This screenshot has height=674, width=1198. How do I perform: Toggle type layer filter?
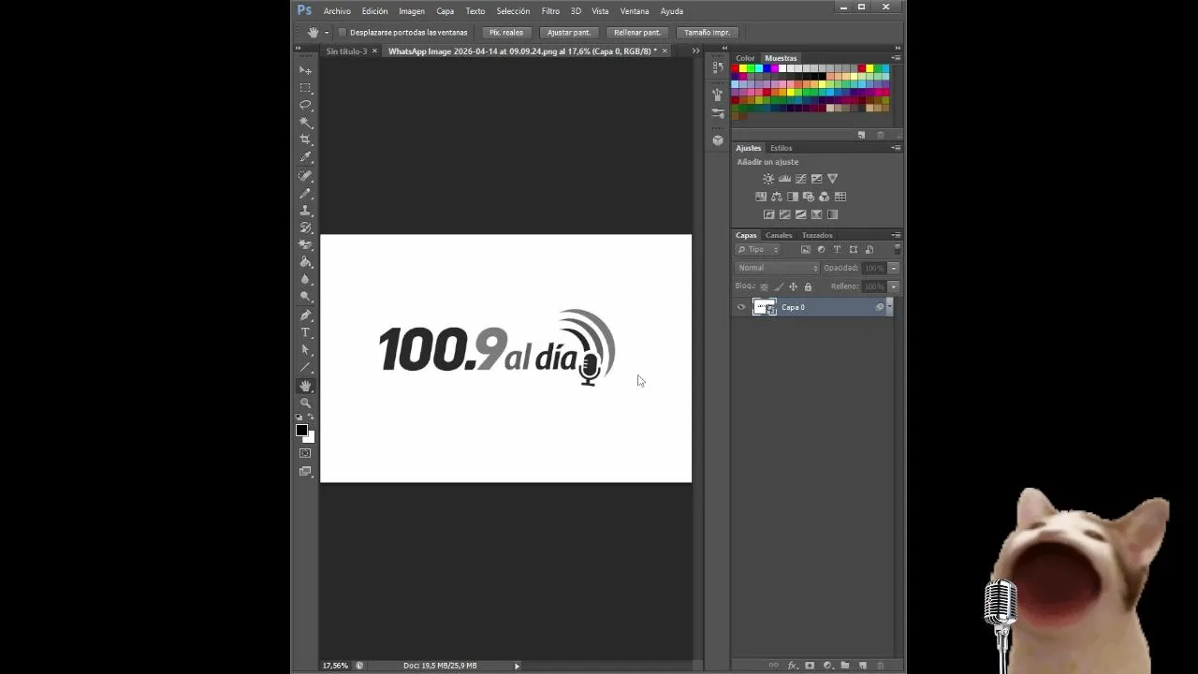pyautogui.click(x=837, y=250)
